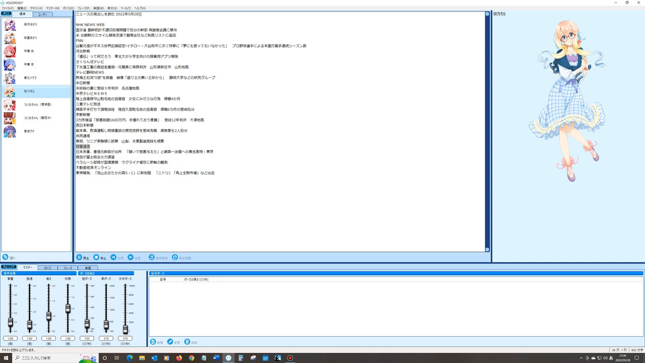
Task: Click the 記号 column header
Action: pyautogui.click(x=163, y=280)
